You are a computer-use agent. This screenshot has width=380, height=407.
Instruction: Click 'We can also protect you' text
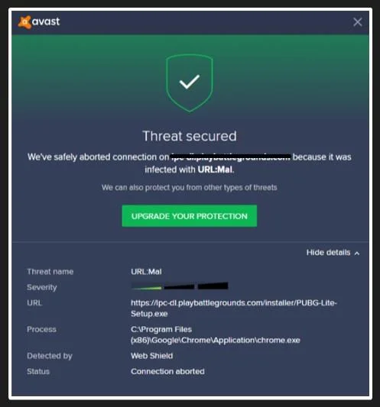(x=189, y=187)
